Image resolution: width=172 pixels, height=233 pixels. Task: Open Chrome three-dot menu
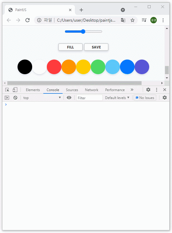[163, 20]
